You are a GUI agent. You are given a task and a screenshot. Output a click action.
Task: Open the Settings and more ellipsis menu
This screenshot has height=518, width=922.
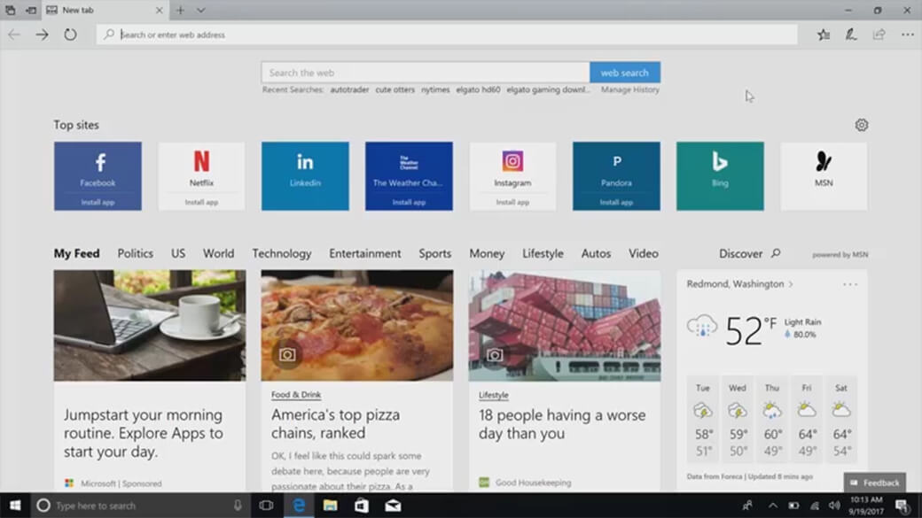(907, 35)
